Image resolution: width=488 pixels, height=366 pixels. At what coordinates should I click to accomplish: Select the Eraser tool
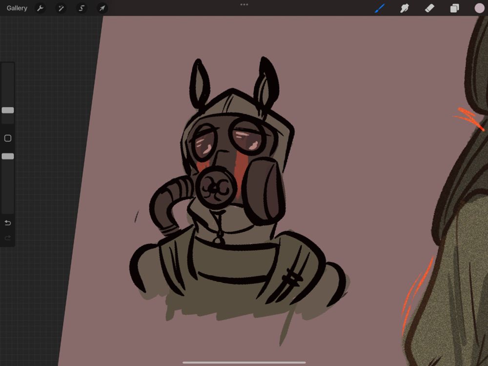429,8
